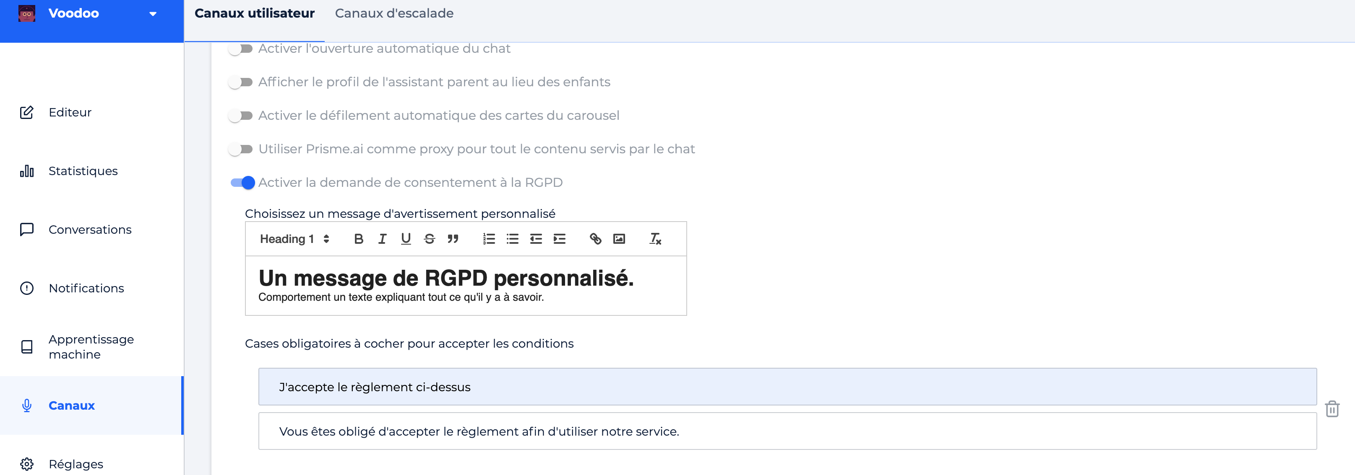Click "Afficher le profil de l'assistant parent" label
Image resolution: width=1355 pixels, height=475 pixels.
(x=434, y=82)
